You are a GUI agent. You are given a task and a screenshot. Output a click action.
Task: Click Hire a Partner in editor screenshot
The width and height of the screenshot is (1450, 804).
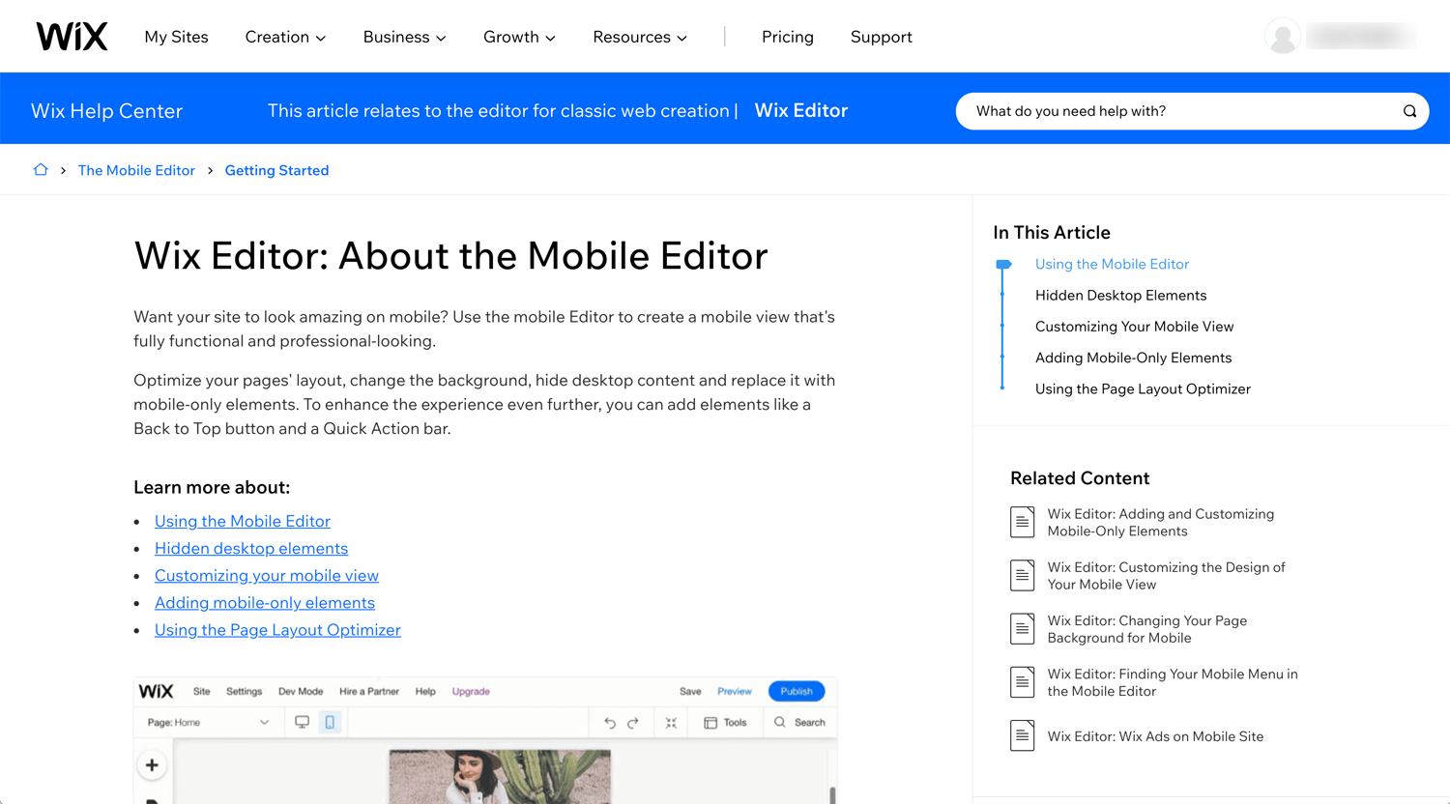(369, 692)
